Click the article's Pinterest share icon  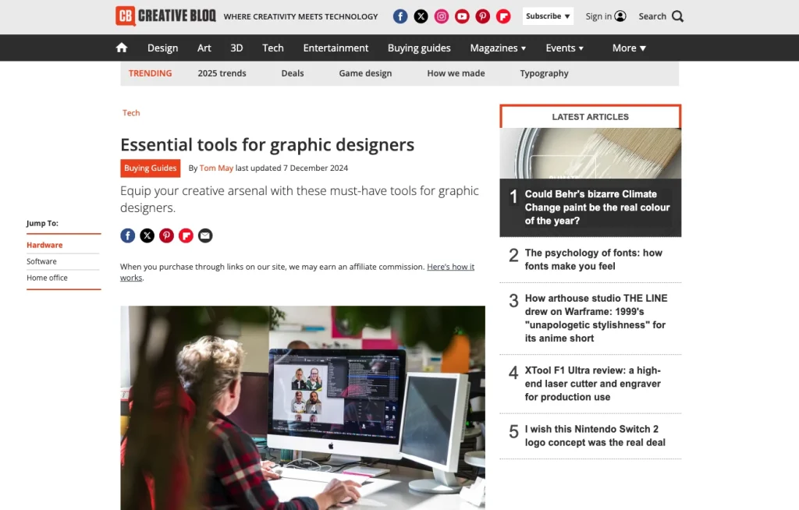click(166, 235)
